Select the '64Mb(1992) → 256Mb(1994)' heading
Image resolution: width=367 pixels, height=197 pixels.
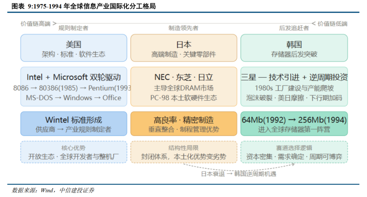click(x=294, y=120)
